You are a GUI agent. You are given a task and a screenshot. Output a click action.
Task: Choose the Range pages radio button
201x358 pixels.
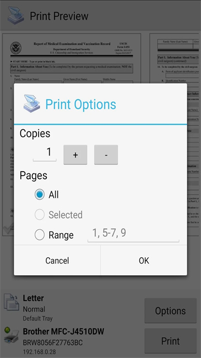tap(40, 235)
